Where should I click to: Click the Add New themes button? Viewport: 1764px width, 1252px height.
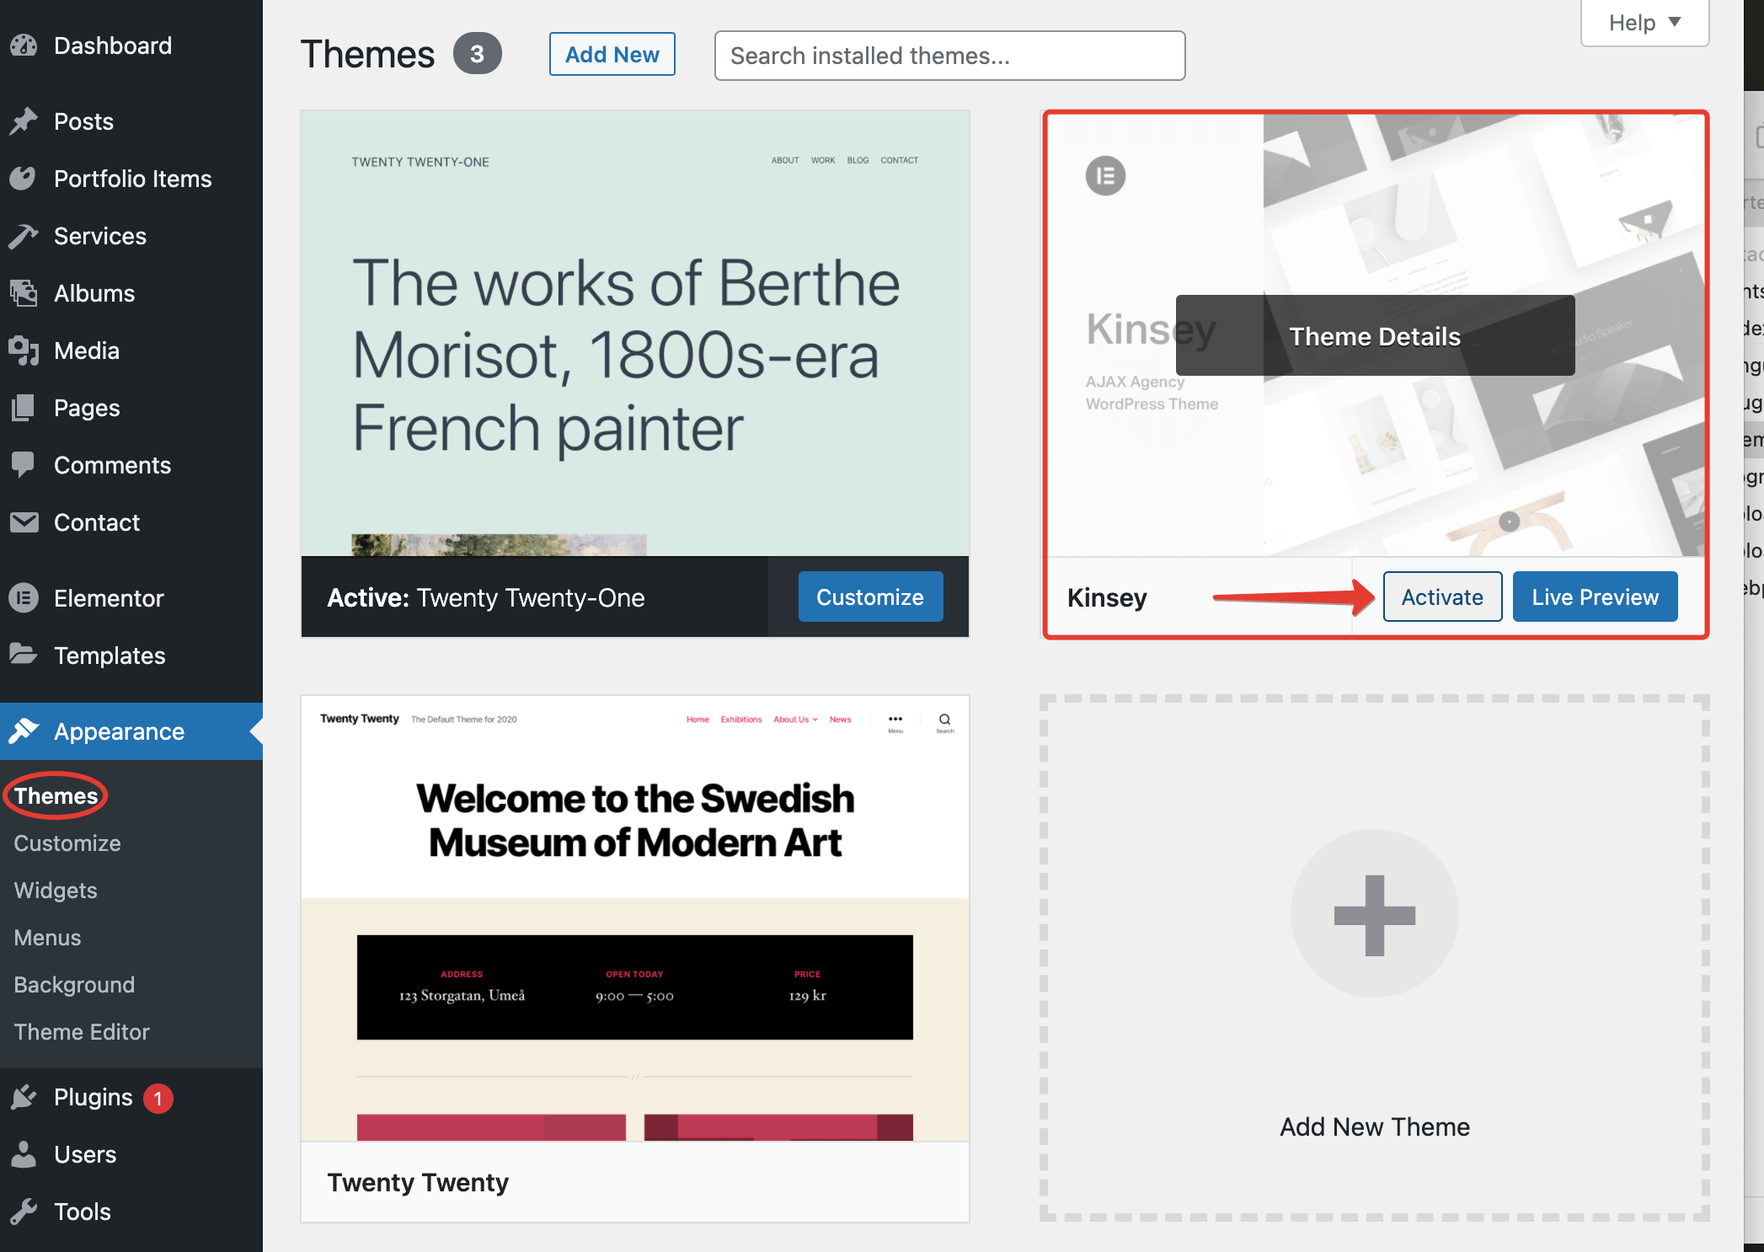(612, 55)
